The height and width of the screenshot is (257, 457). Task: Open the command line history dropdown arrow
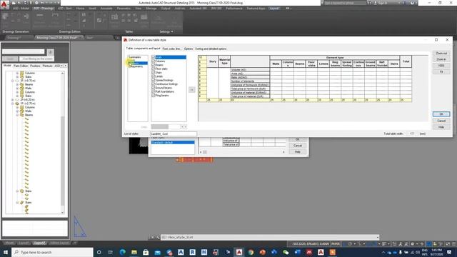[x=378, y=238]
